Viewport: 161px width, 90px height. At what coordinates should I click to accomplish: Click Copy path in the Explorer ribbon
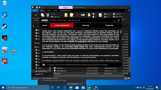click(x=55, y=17)
